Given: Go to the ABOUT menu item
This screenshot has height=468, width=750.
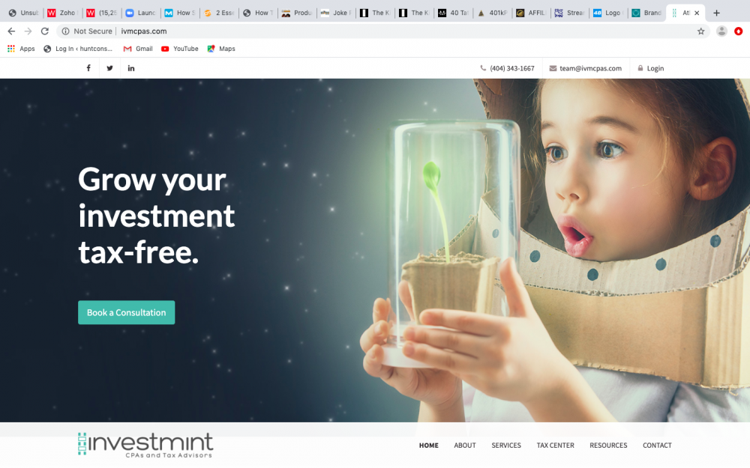Looking at the screenshot, I should [x=465, y=445].
